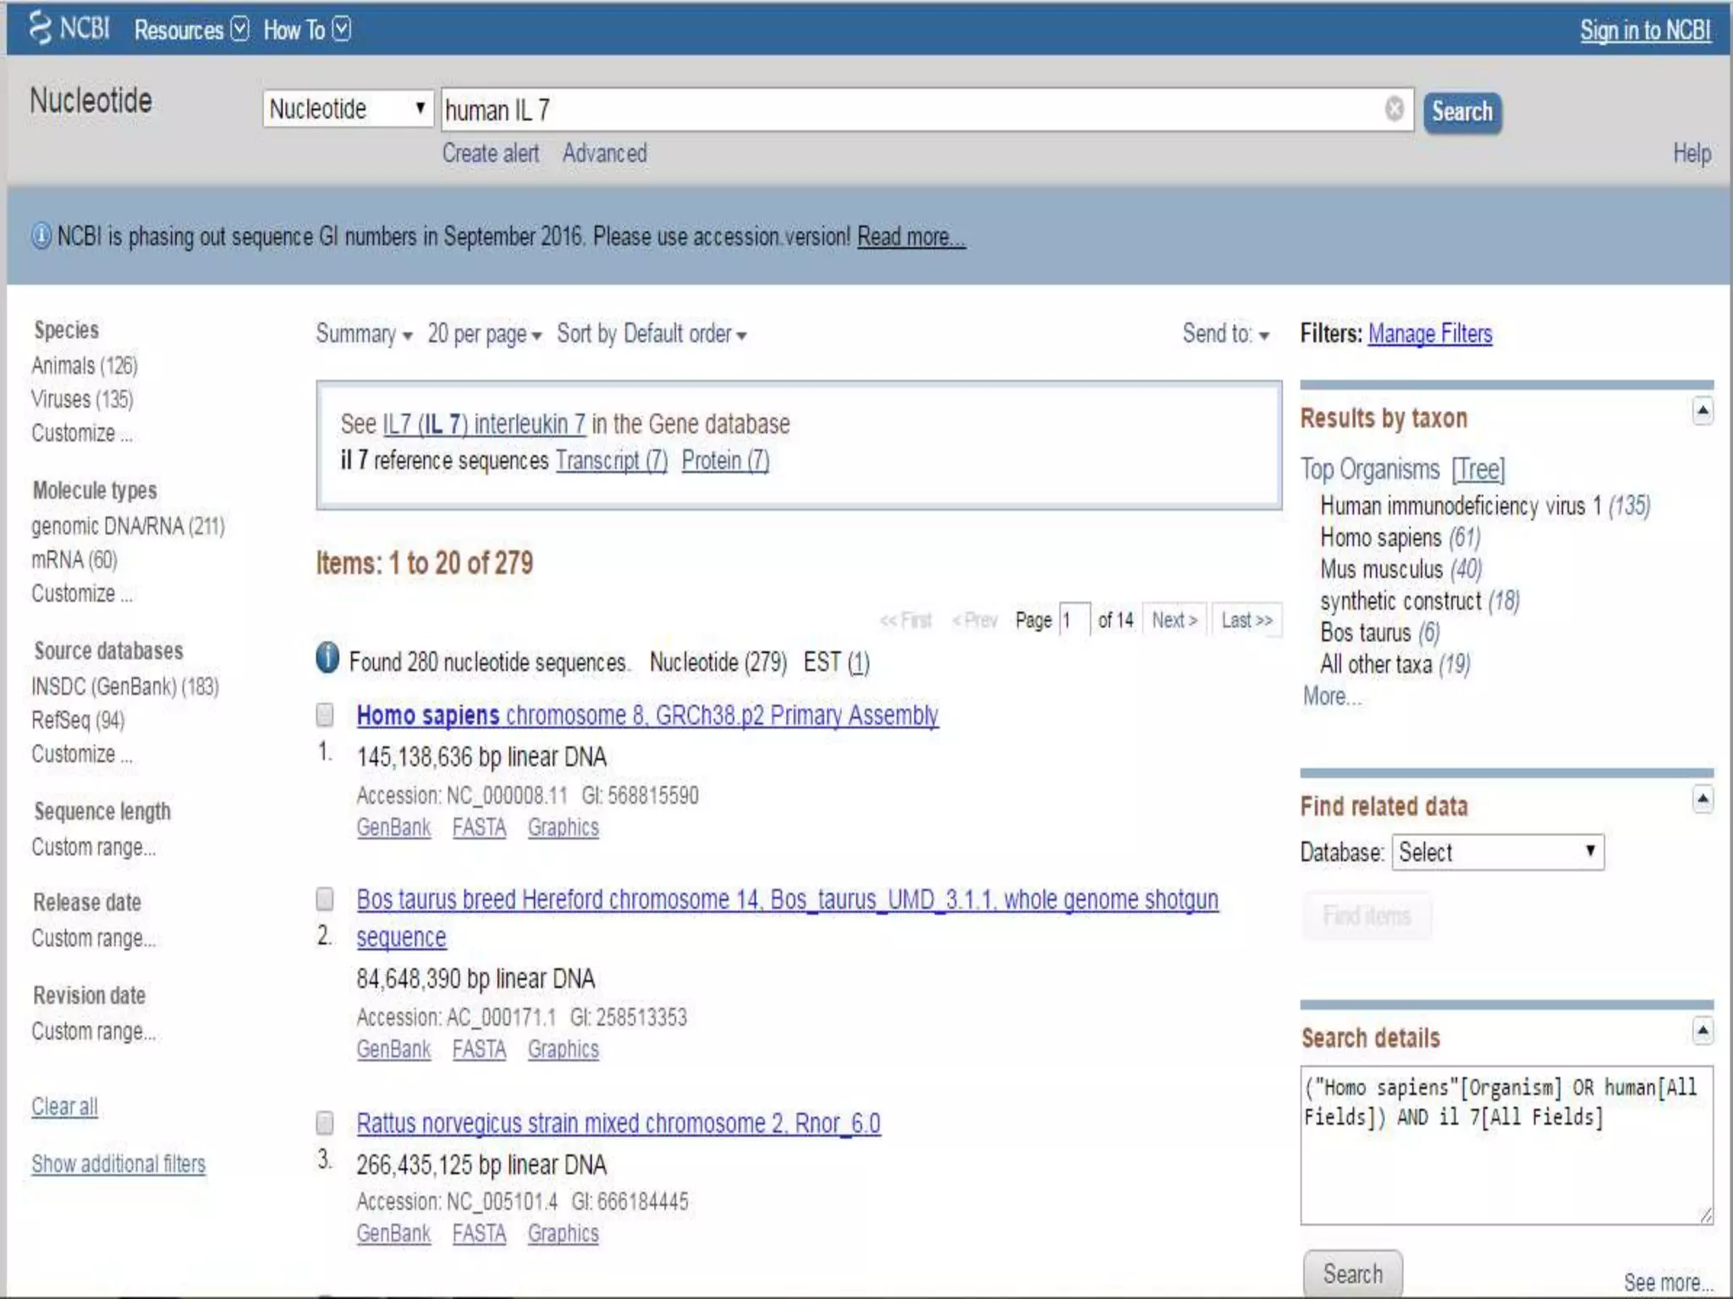
Task: Open the Resources dropdown arrow icon
Action: click(x=240, y=30)
